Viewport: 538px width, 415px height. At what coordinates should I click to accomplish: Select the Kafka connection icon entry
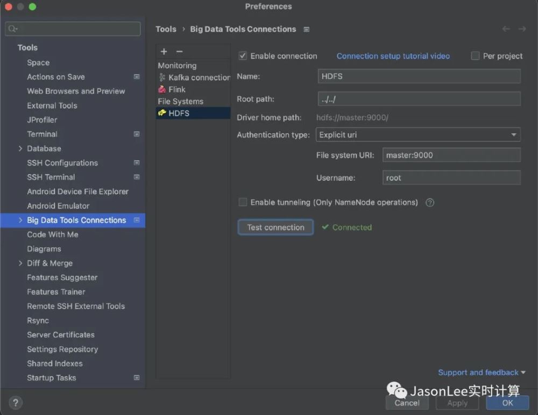[162, 77]
